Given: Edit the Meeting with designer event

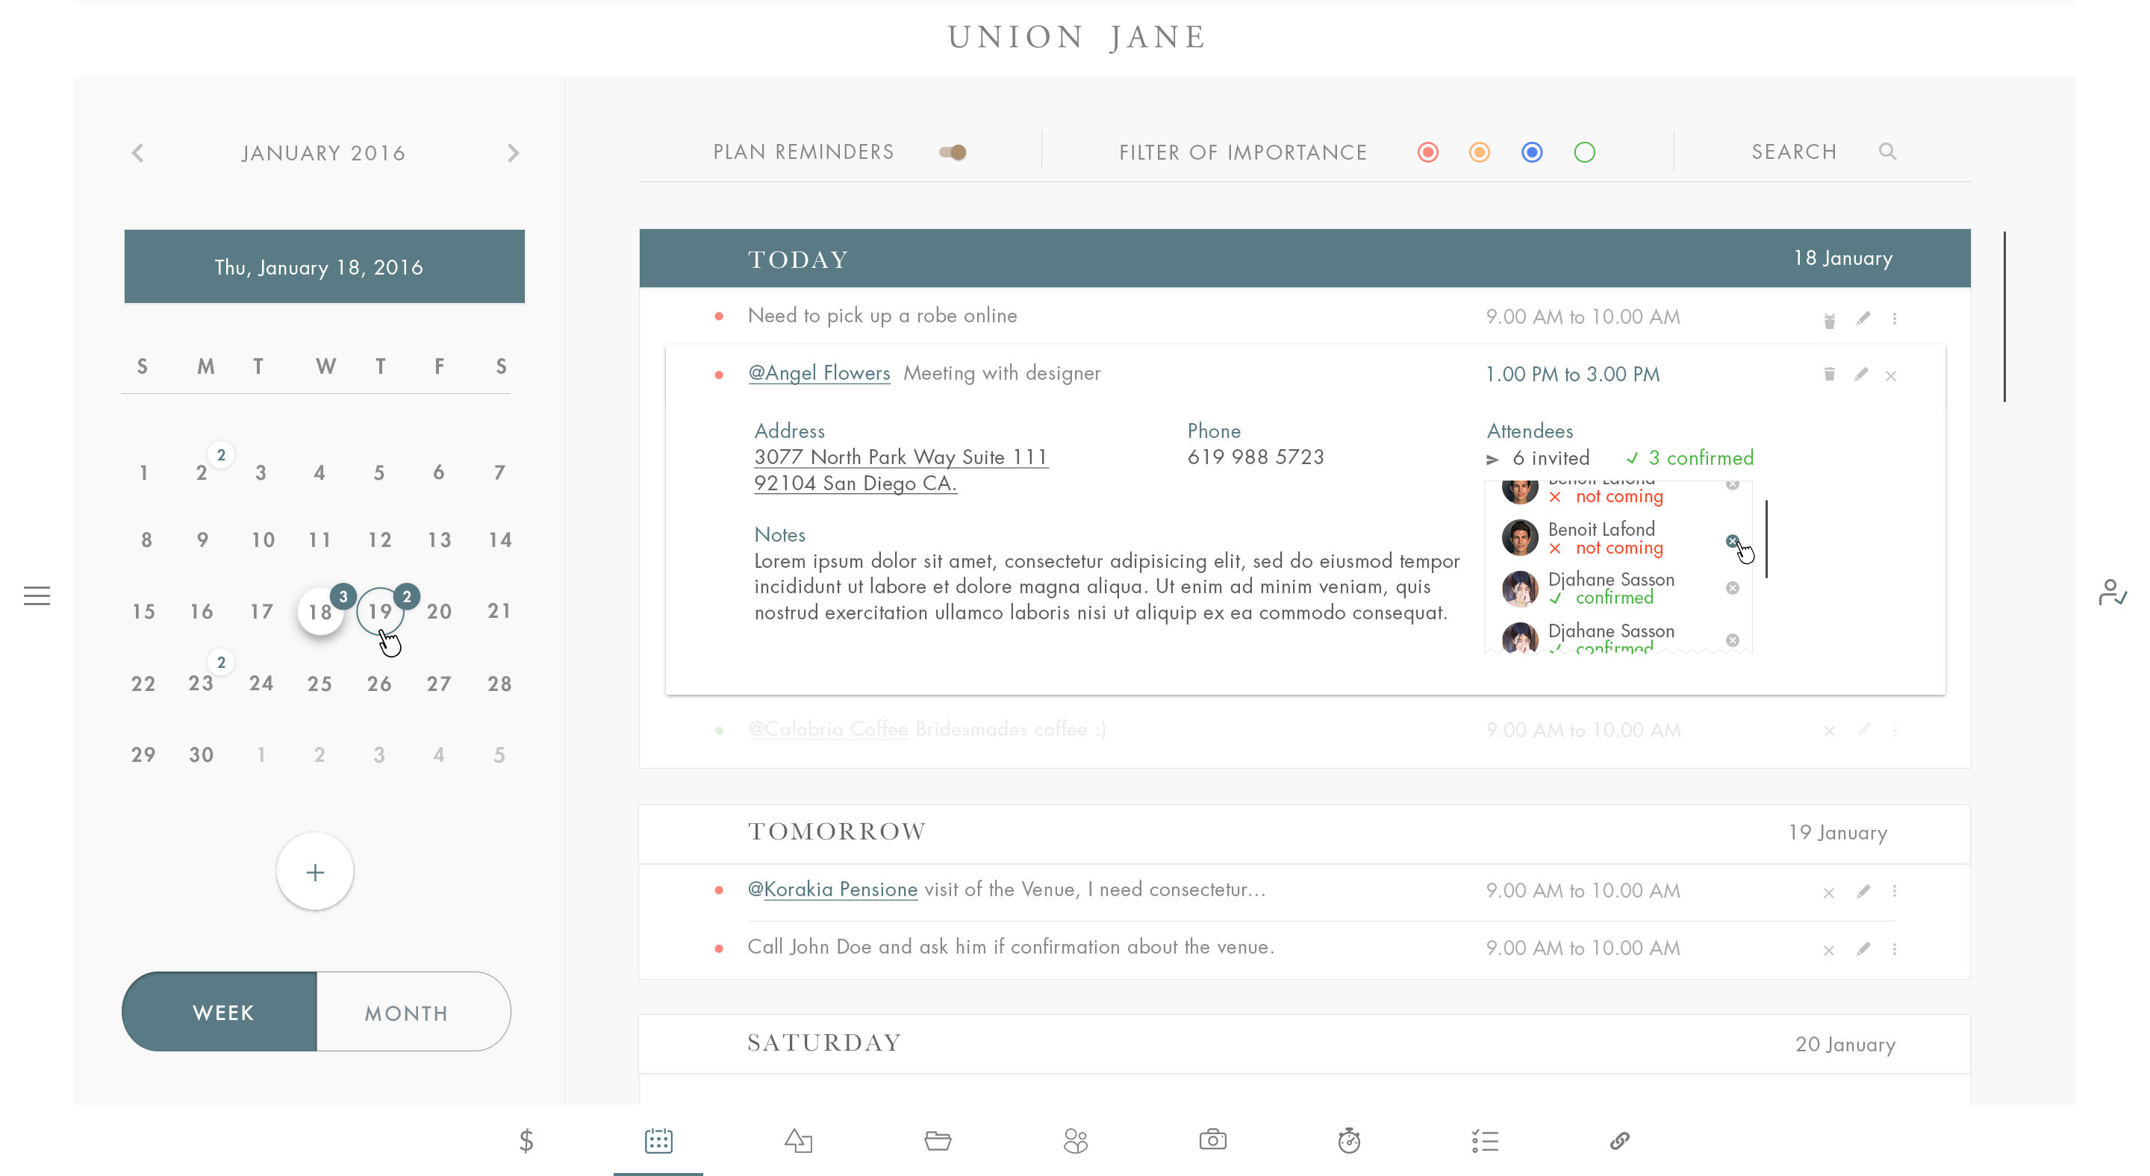Looking at the screenshot, I should click(x=1860, y=374).
